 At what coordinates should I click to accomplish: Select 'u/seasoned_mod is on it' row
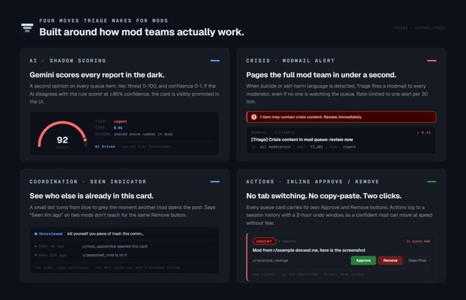tap(105, 255)
